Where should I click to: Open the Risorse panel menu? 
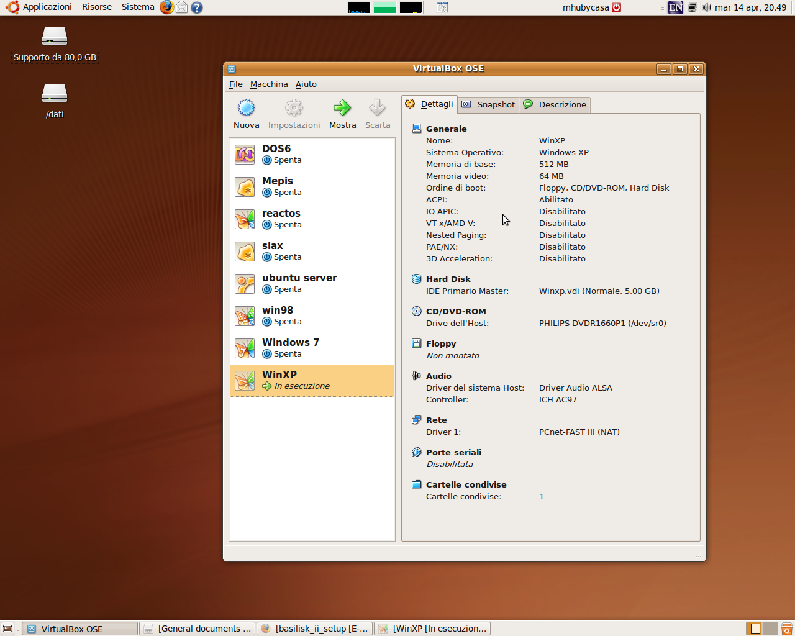pos(97,7)
